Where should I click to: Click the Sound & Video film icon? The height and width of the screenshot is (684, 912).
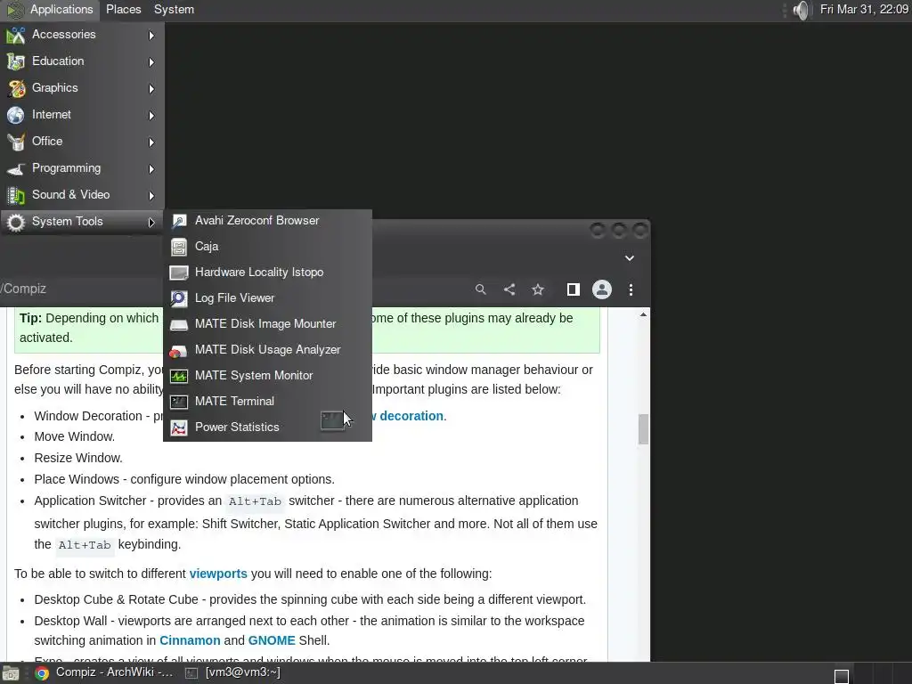tap(16, 195)
